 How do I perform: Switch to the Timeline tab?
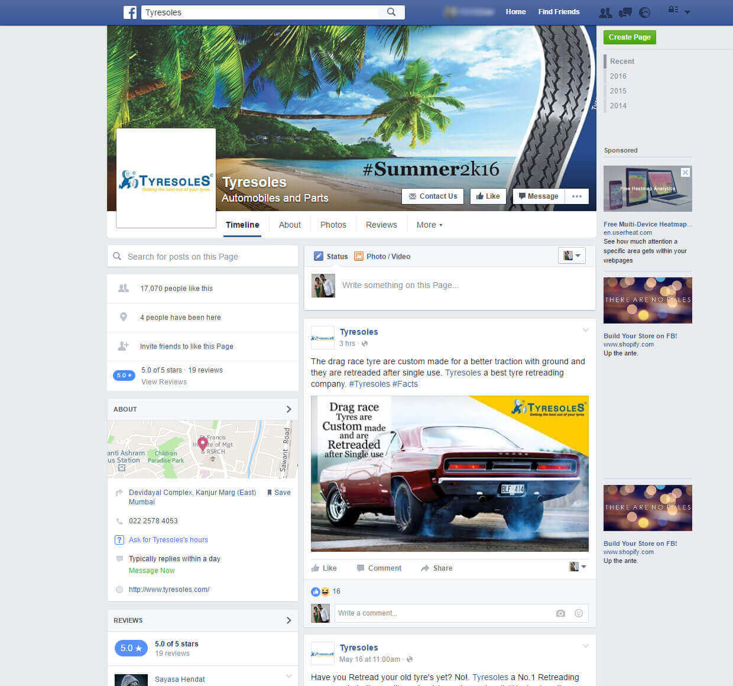[x=242, y=225]
